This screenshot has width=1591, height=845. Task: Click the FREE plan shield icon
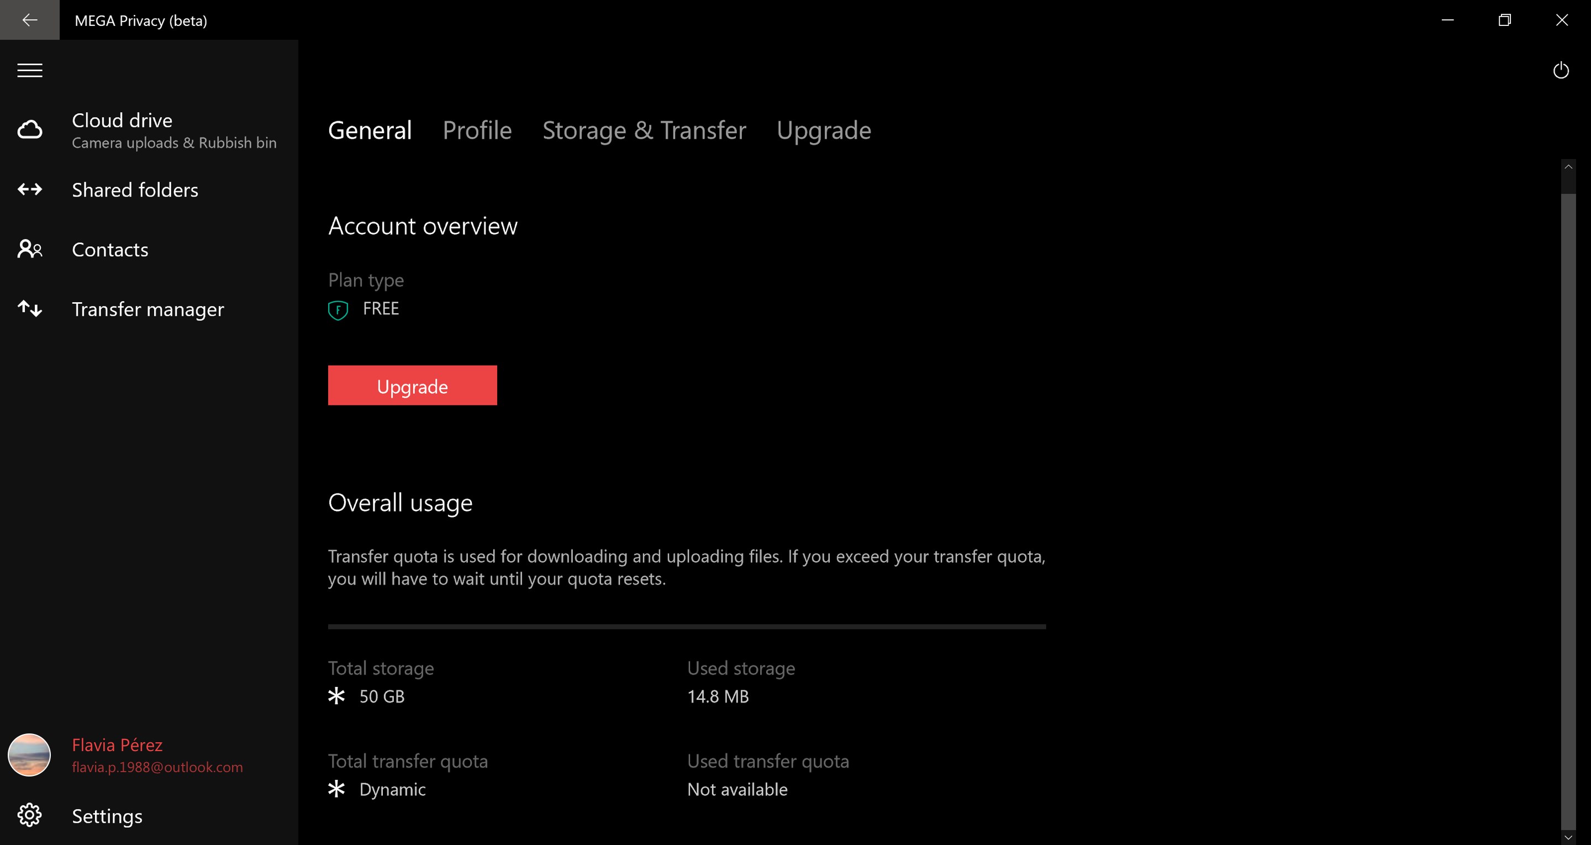pyautogui.click(x=338, y=309)
